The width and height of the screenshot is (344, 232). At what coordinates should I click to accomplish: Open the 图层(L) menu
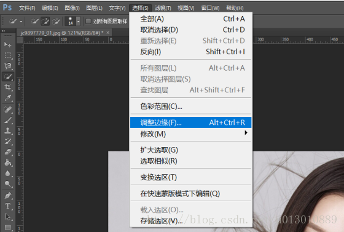click(94, 8)
